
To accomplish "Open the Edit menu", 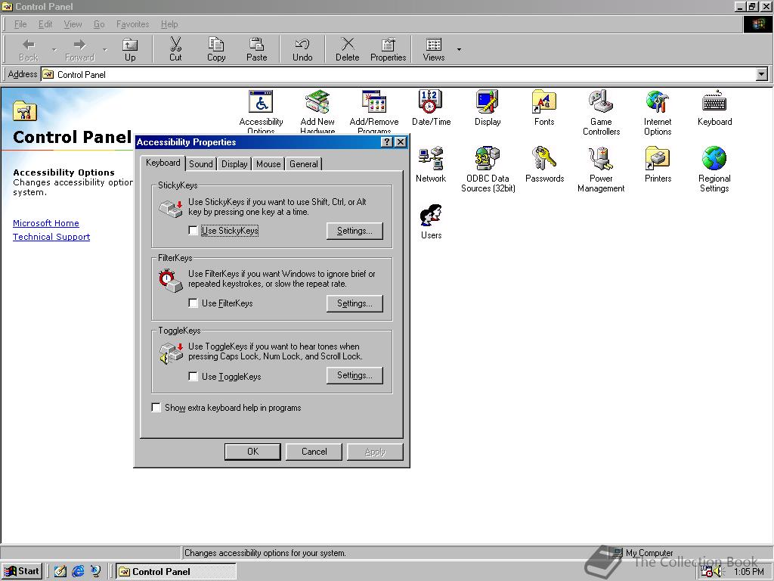I will 45,24.
